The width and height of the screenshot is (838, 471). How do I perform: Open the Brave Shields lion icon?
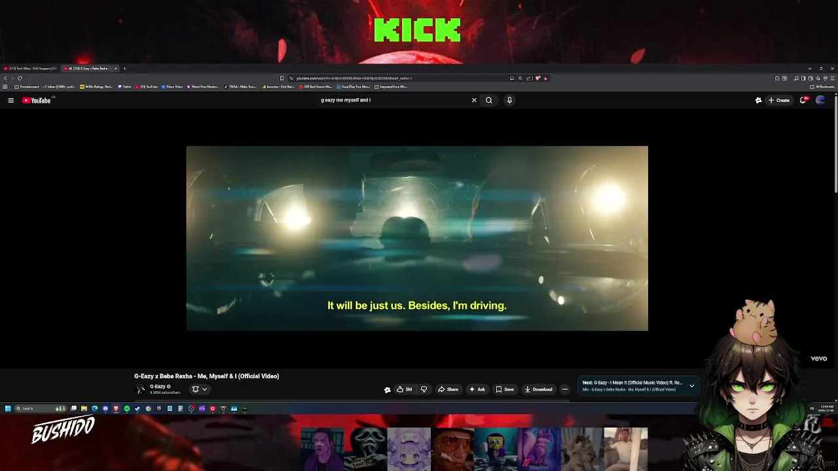pyautogui.click(x=537, y=78)
